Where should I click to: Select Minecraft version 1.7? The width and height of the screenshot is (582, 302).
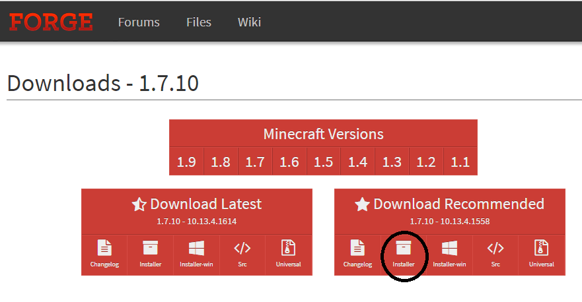255,162
